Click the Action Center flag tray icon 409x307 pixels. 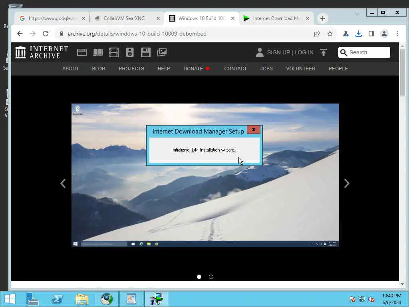coord(352,299)
